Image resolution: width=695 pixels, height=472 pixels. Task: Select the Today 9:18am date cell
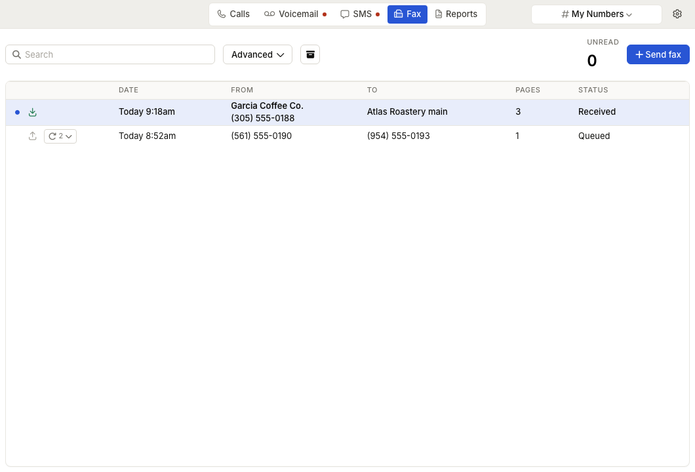pyautogui.click(x=147, y=111)
